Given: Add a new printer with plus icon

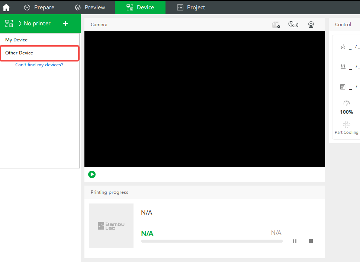Looking at the screenshot, I should click(x=65, y=23).
